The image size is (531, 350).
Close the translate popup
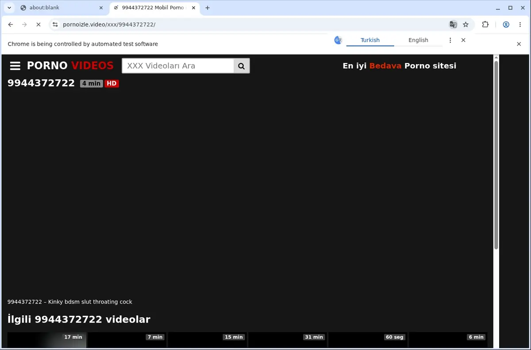[x=463, y=40]
